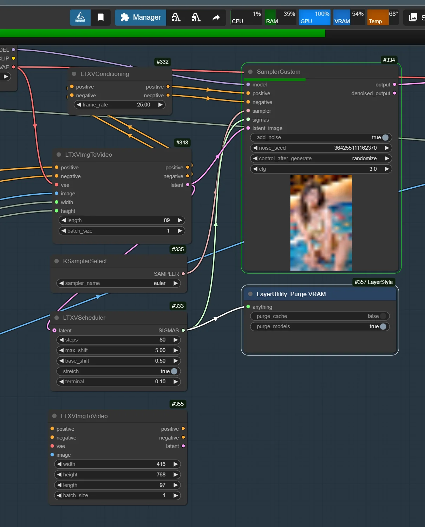
Task: Open control_after_generate randomize dropdown
Action: pyautogui.click(x=321, y=158)
